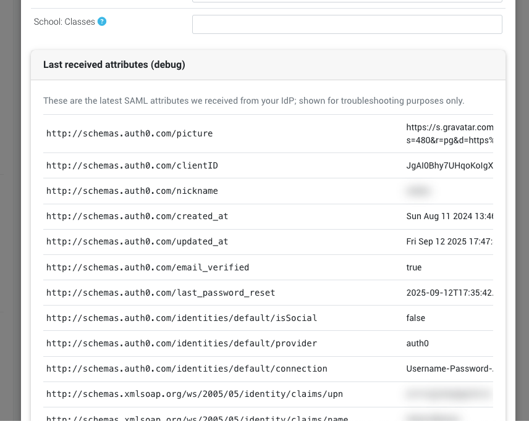Image resolution: width=529 pixels, height=421 pixels.
Task: Select the identities/default/isSocial attribute name
Action: coord(182,318)
